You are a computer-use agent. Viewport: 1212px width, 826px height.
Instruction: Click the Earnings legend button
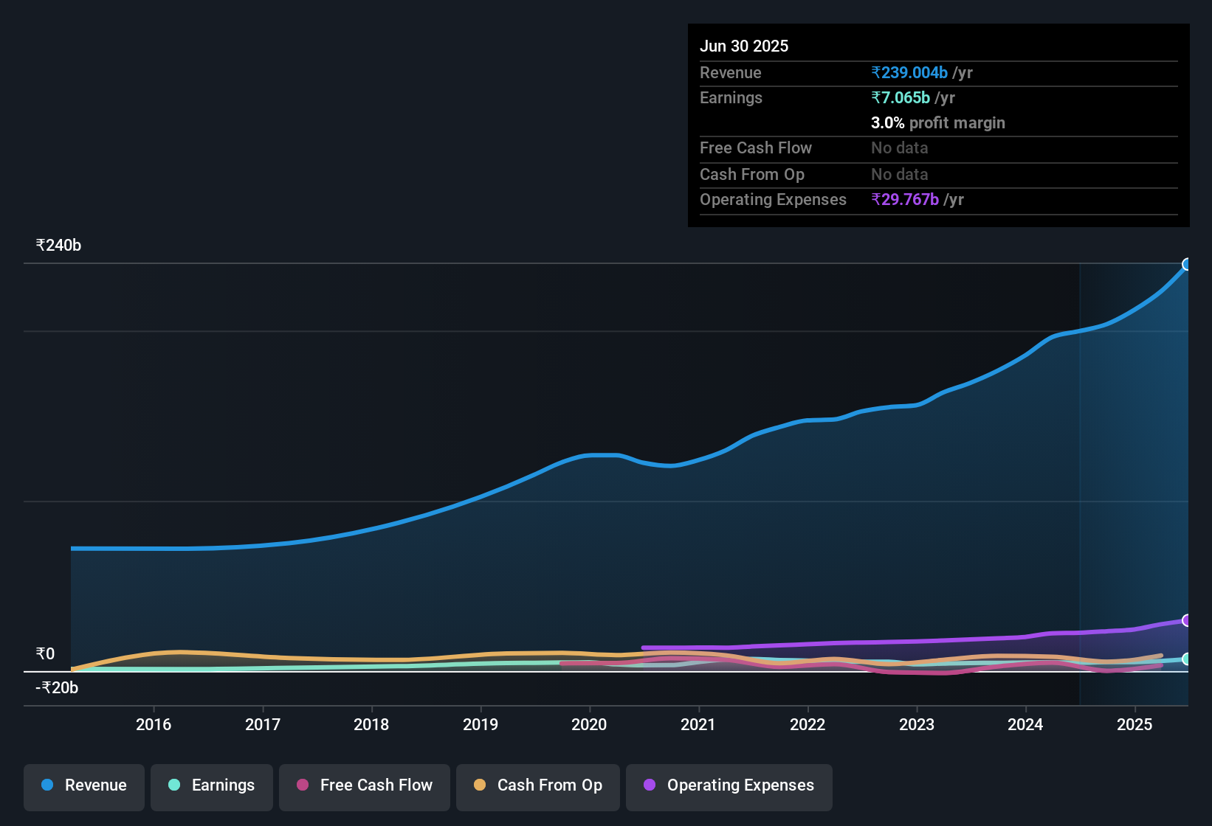coord(212,785)
